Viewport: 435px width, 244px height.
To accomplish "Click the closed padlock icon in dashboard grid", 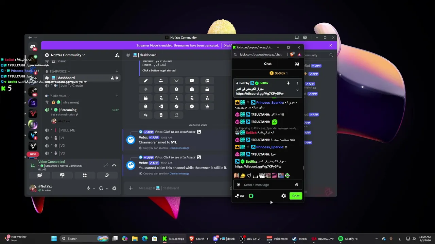I will click(207, 89).
